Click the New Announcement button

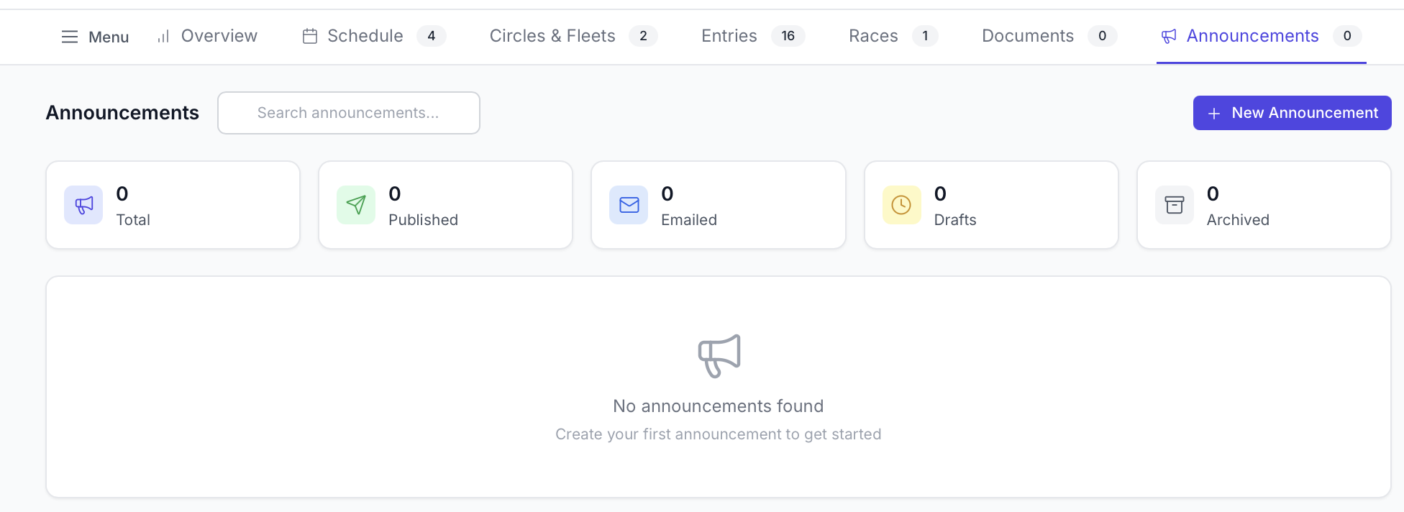coord(1292,113)
